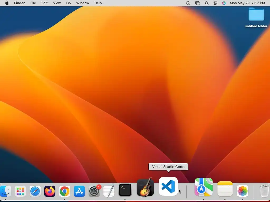Click the date and time clock
270x202 pixels.
247,3
